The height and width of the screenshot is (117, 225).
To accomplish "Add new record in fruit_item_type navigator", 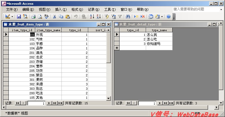I will tap(61, 103).
